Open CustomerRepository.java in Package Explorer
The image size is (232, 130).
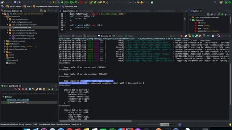point(25,38)
